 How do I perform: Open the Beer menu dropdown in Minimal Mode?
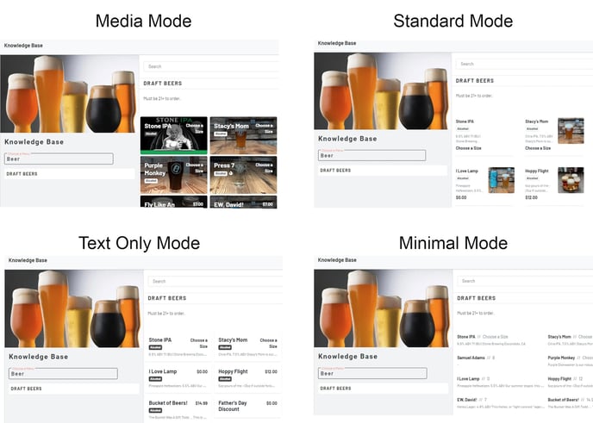tap(371, 373)
